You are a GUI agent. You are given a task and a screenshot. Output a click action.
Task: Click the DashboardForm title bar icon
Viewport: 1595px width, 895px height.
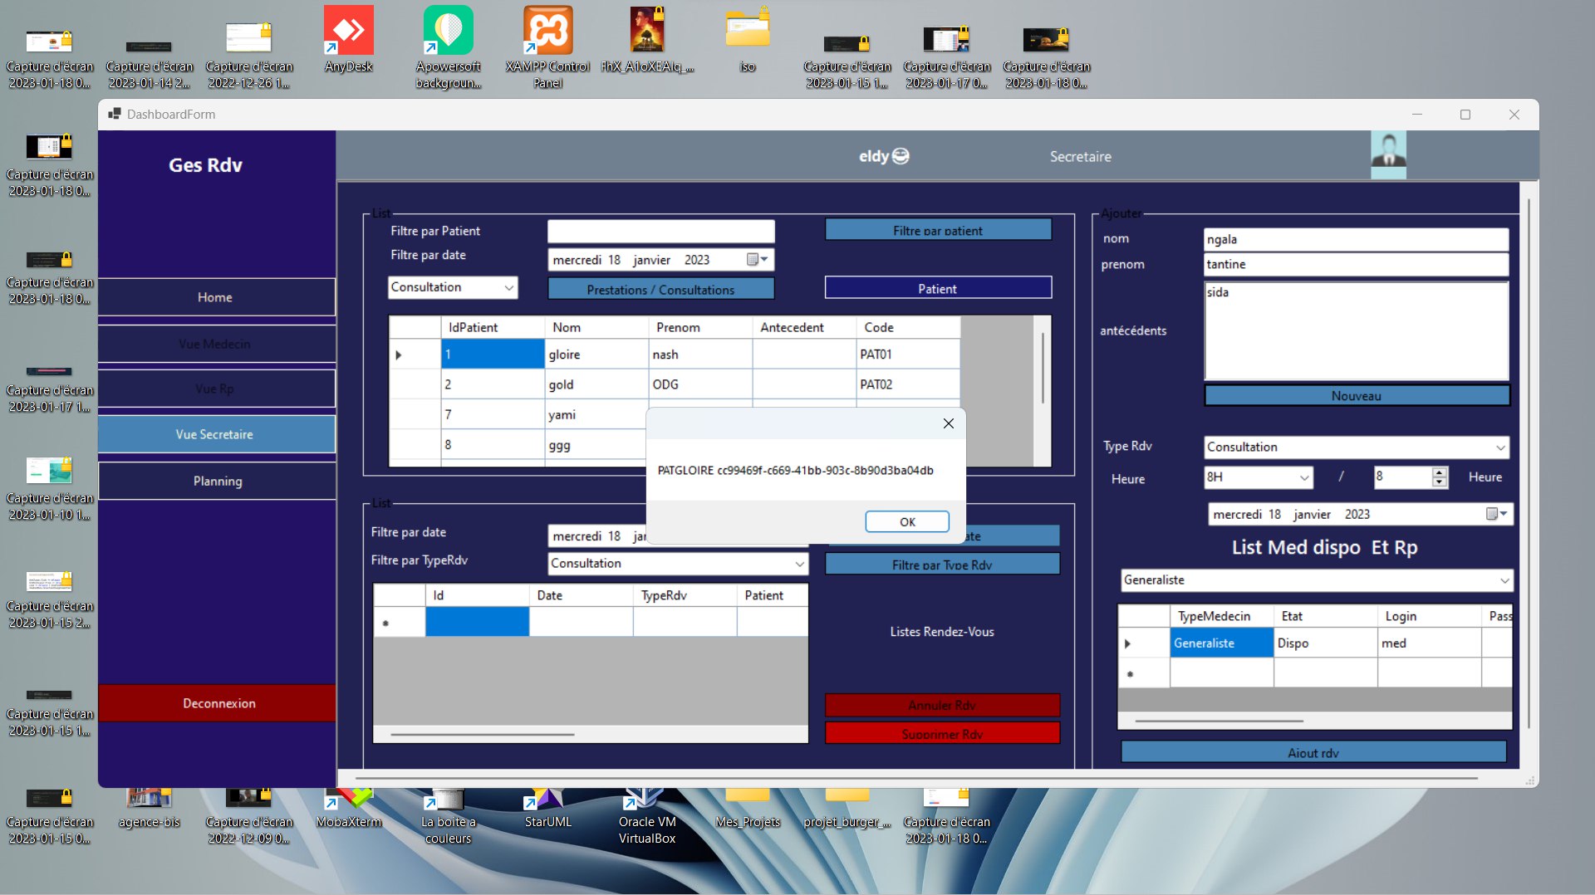pos(115,114)
